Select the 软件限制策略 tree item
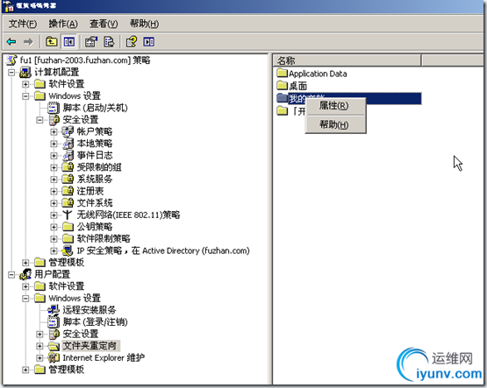Viewport: 487px width, 388px height. point(104,238)
